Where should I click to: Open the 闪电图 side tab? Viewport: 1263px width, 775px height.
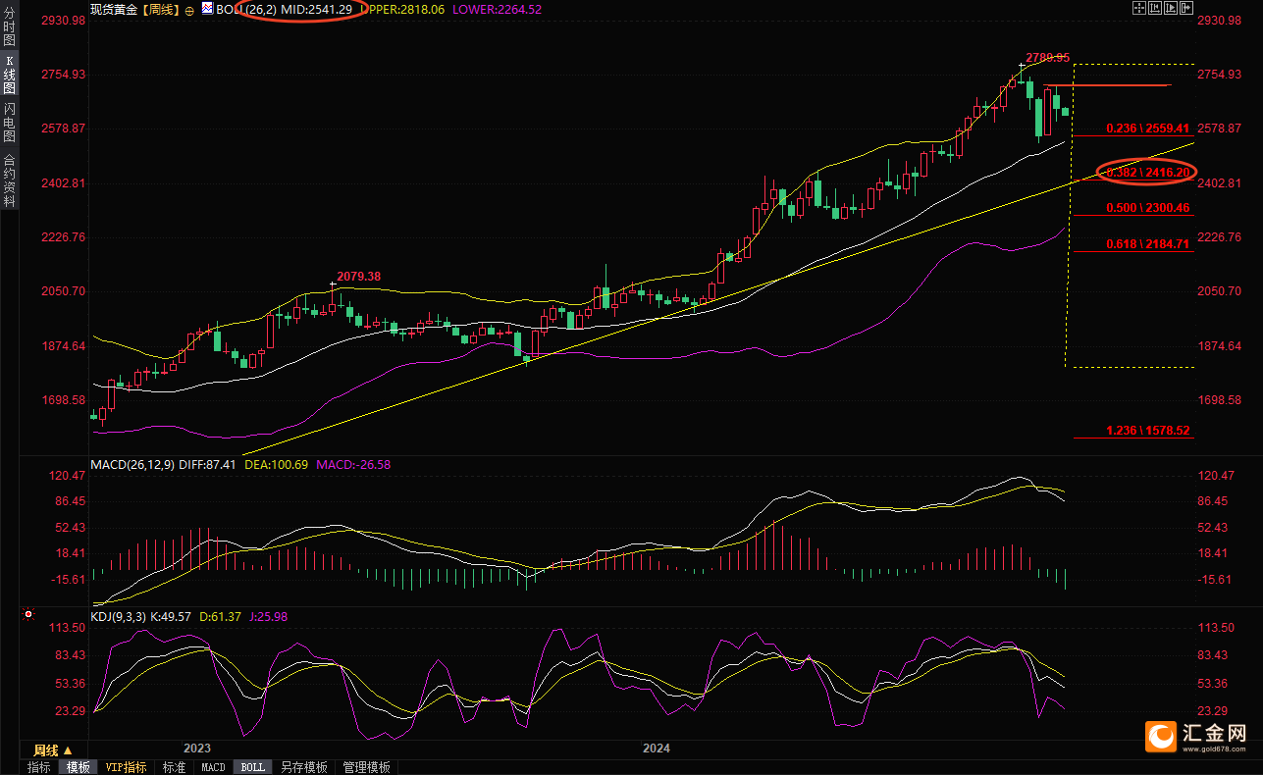pyautogui.click(x=9, y=123)
